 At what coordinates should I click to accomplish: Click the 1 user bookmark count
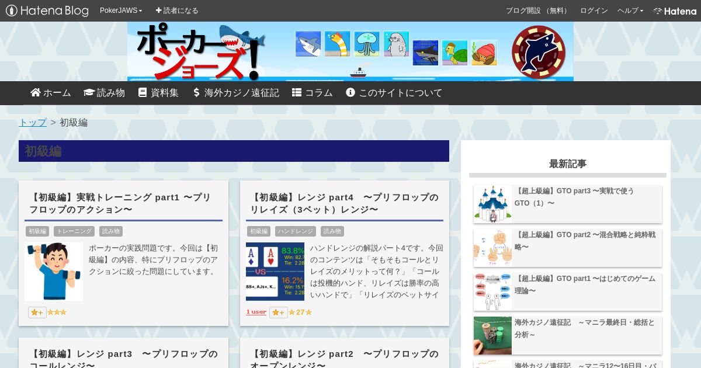(x=256, y=313)
